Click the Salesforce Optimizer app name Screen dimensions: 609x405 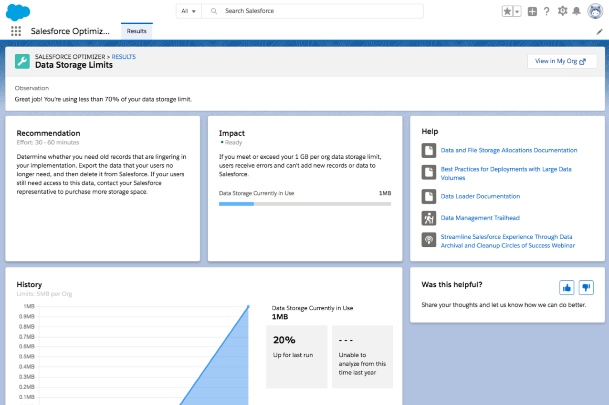pos(70,31)
